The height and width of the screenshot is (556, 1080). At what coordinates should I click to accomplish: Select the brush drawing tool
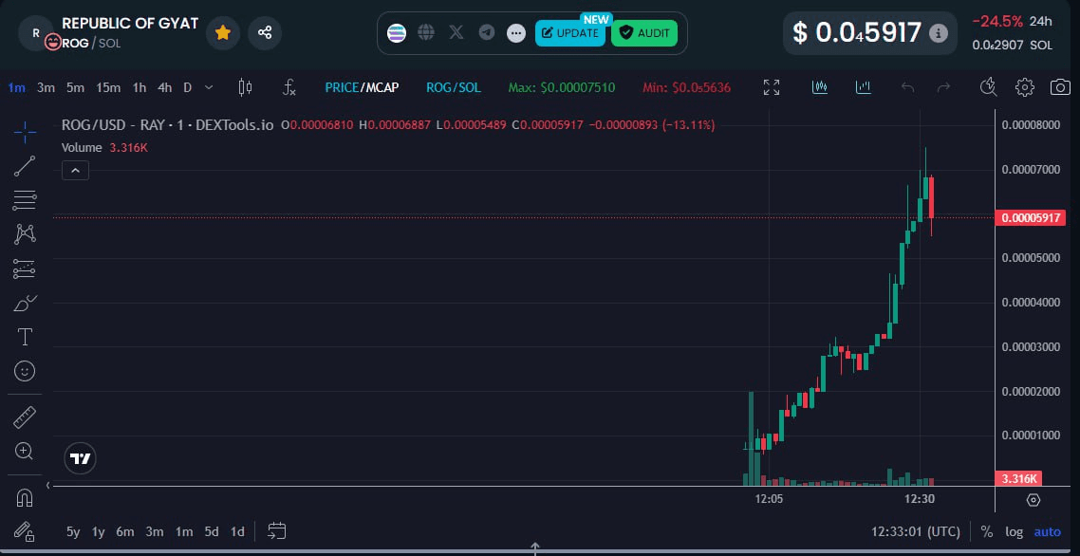tap(25, 303)
